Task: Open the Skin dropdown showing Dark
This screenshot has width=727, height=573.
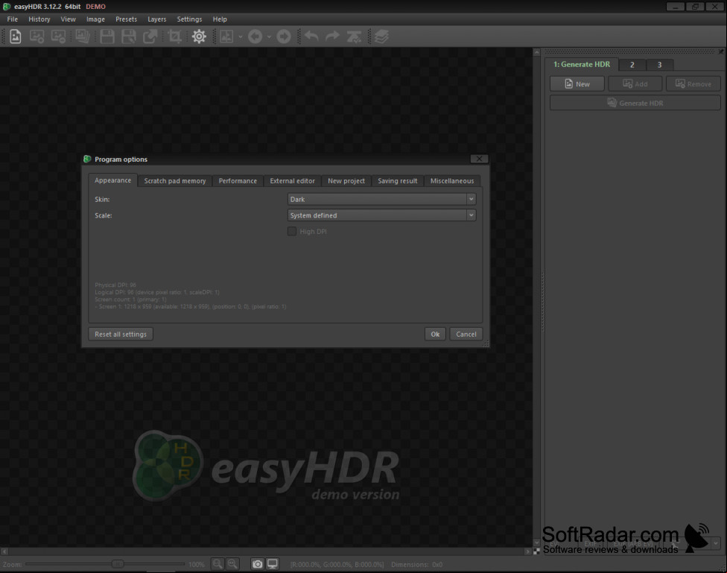Action: 381,199
